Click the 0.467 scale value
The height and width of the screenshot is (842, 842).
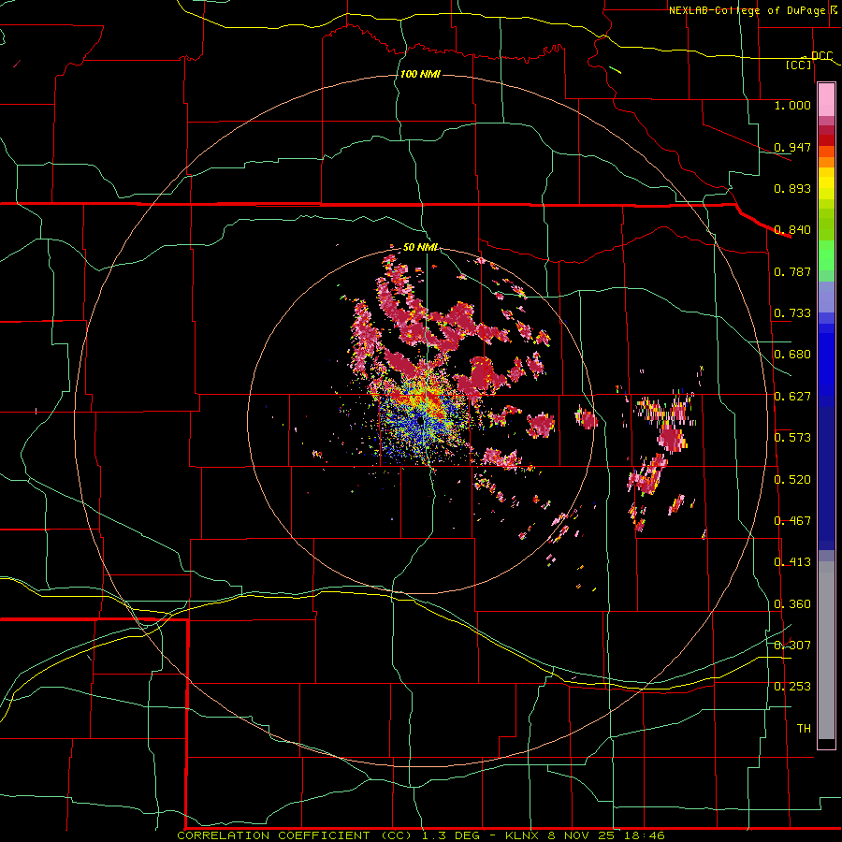pos(792,521)
